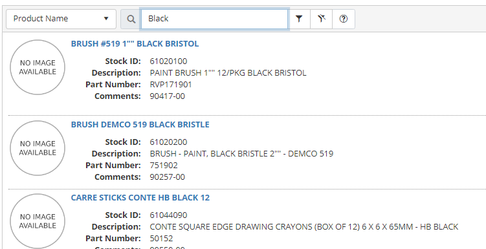This screenshot has width=486, height=249.
Task: Click the PAINT BRUSH 12/PKG BLACK BRISTOL description
Action: [228, 73]
